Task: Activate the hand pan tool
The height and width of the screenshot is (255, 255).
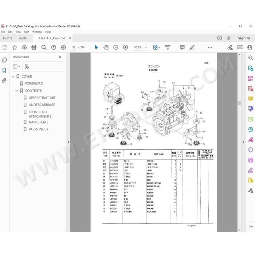Action: click(106, 47)
